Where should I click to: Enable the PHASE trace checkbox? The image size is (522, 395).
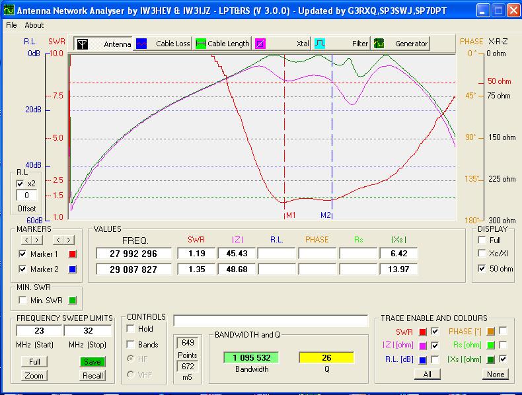[x=503, y=330]
